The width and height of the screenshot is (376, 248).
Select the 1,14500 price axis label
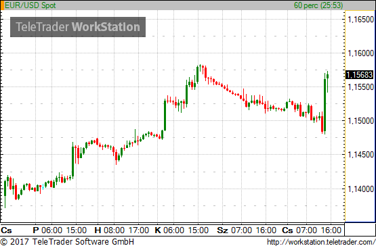[360, 155]
